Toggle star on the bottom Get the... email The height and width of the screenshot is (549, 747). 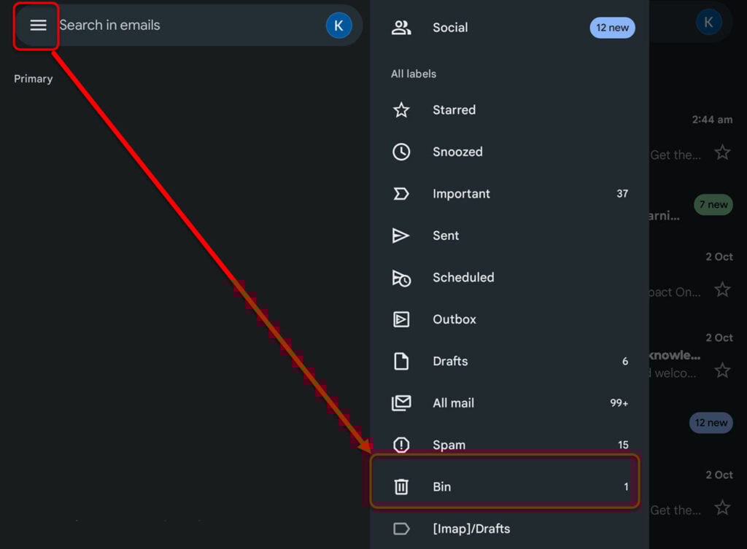coord(722,507)
